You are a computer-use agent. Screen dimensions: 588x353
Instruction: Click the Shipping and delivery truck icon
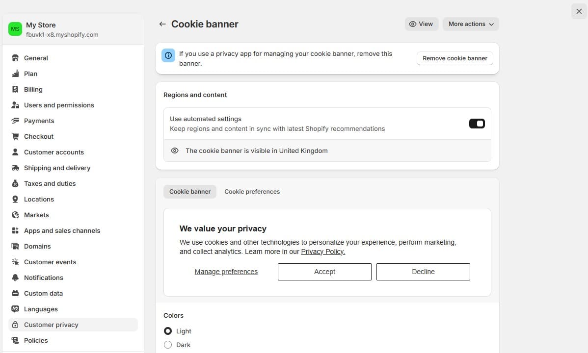pos(15,168)
